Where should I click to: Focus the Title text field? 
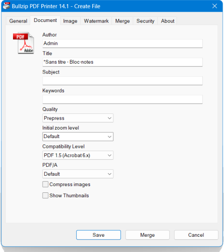point(122,62)
